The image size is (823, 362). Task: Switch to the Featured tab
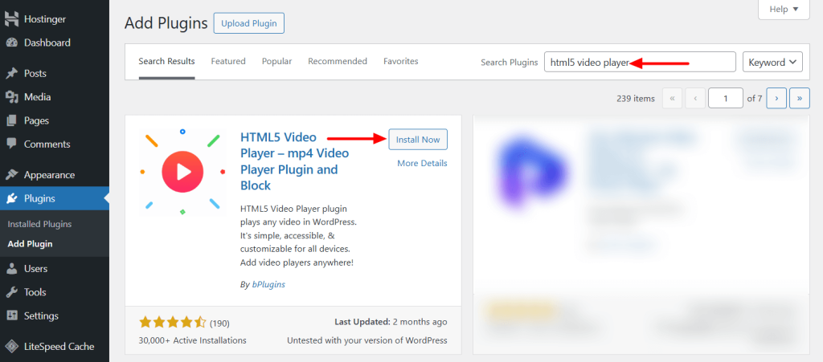(x=228, y=61)
